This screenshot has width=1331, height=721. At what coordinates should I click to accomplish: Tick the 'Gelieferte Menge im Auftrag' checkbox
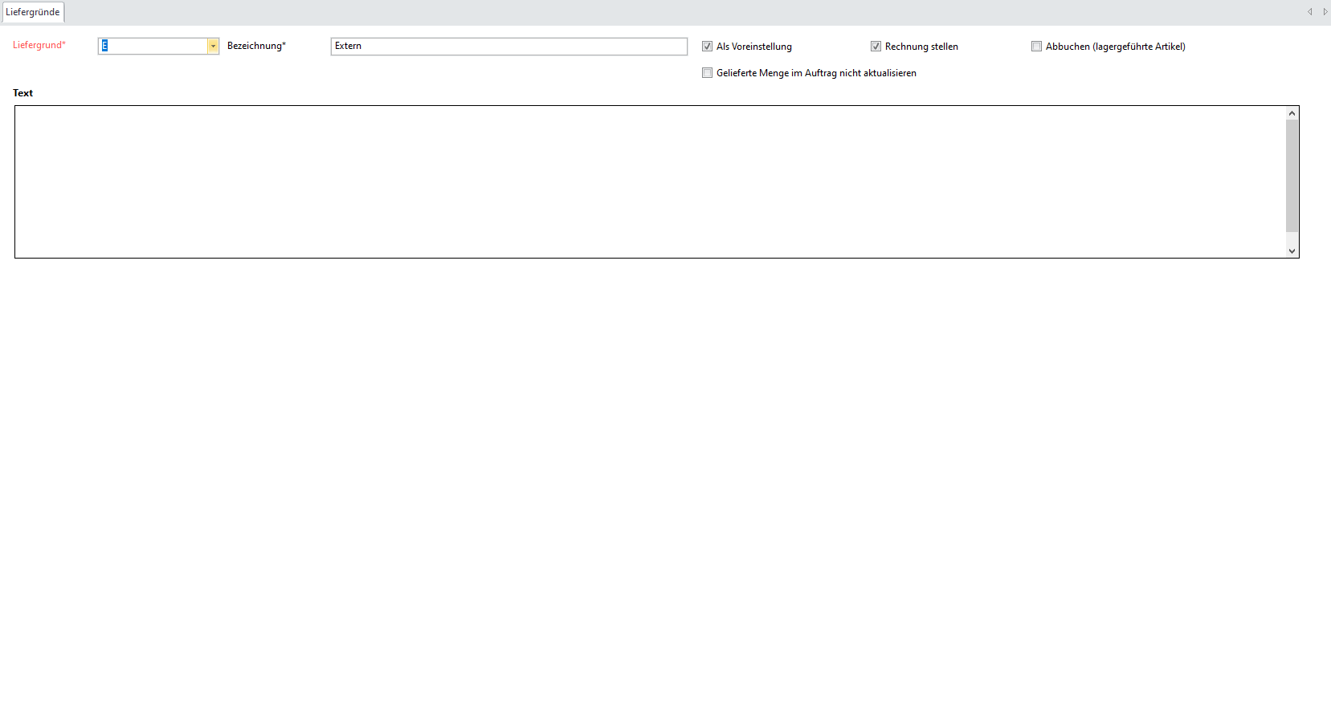click(707, 73)
